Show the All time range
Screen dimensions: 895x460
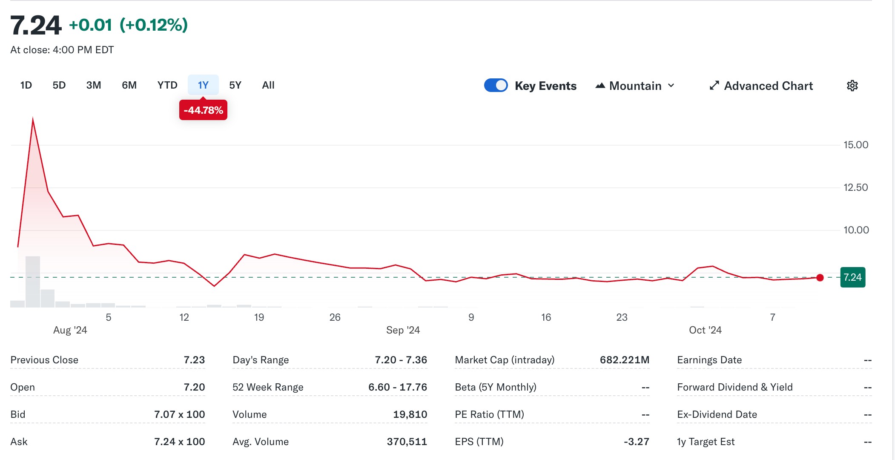(x=268, y=85)
